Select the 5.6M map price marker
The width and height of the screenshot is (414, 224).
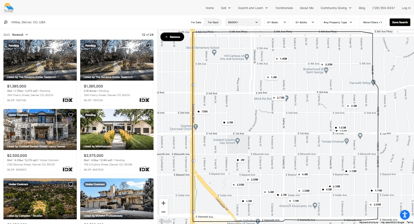[269, 192]
